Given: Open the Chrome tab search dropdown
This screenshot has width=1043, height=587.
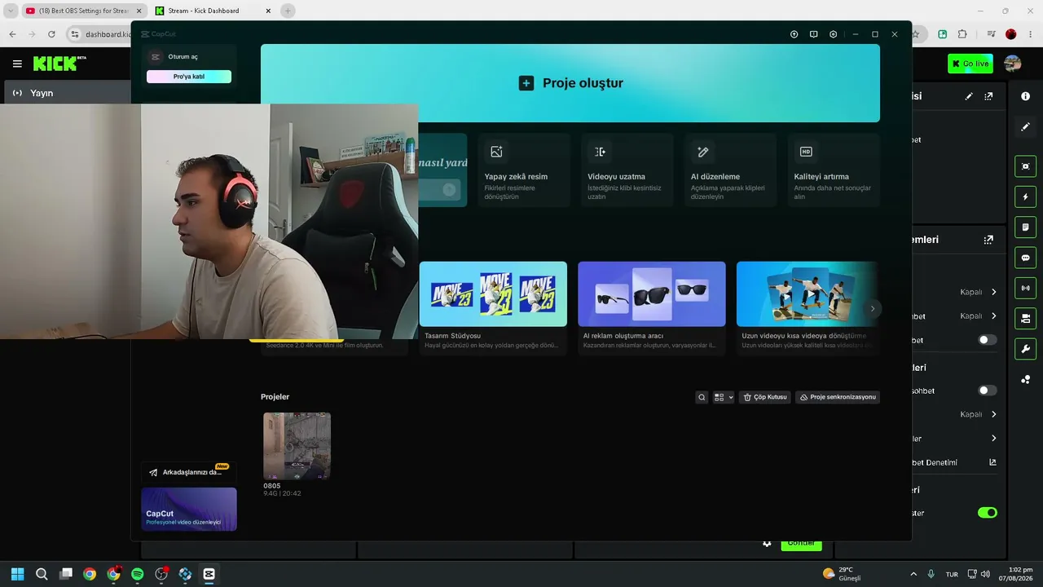Looking at the screenshot, I should 11,11.
